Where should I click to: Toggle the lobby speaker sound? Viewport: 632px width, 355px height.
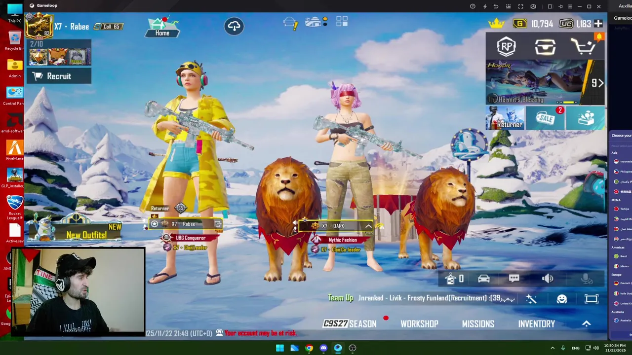(x=548, y=279)
